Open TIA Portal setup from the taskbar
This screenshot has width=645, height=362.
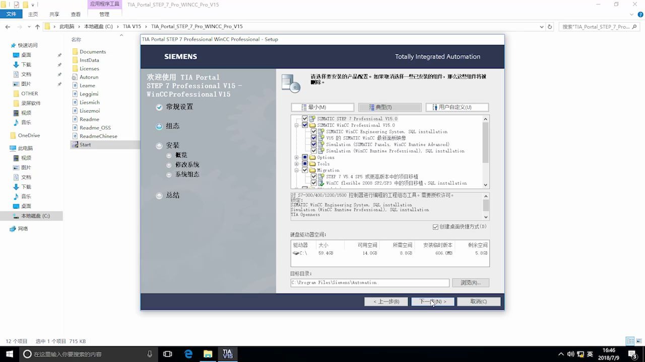(227, 353)
